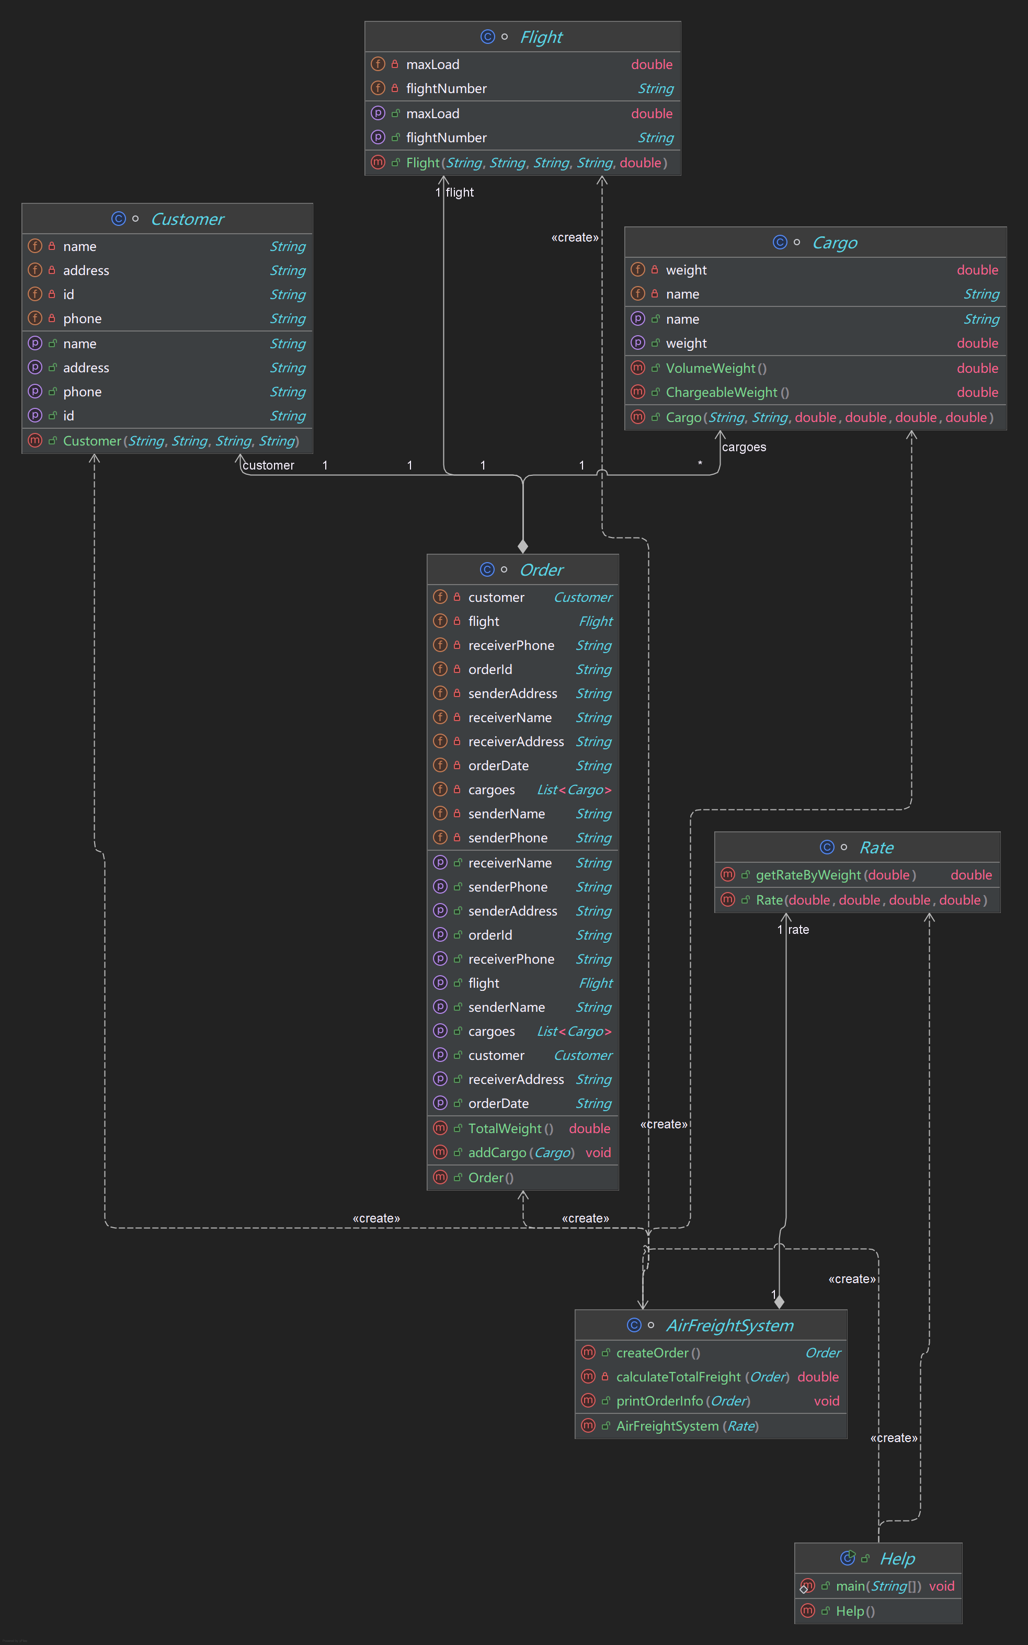Viewport: 1028px width, 1645px height.
Task: Click the class icon next to Flight title
Action: tap(487, 37)
